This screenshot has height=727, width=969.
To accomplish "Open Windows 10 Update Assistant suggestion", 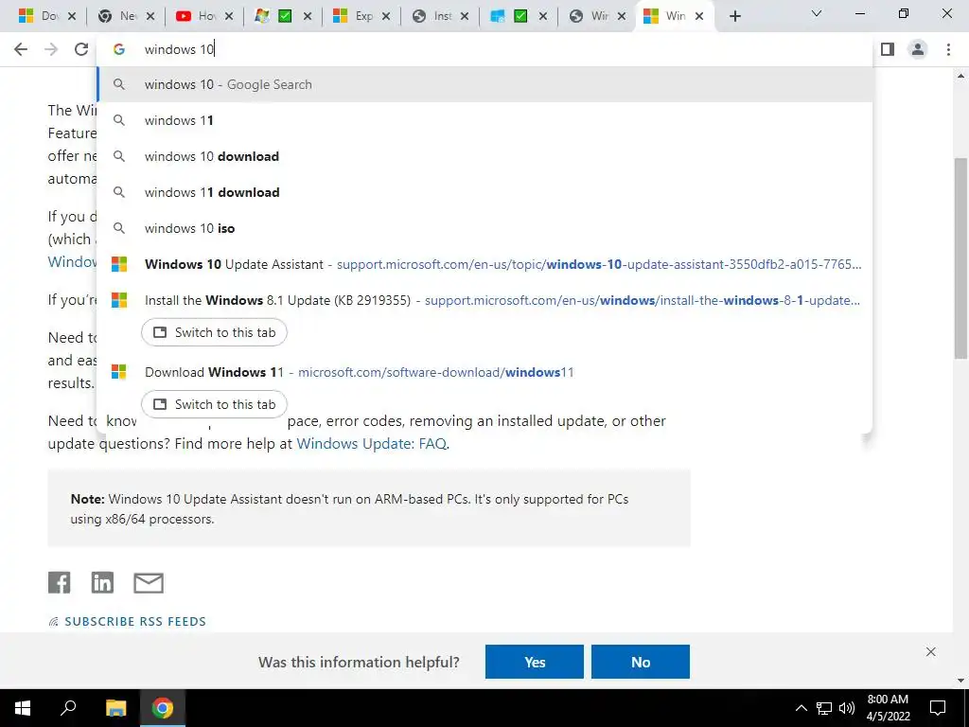I will pos(484,264).
